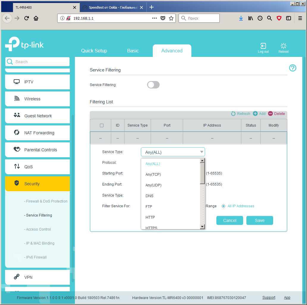Click the Save button
307x305 pixels.
pyautogui.click(x=260, y=220)
